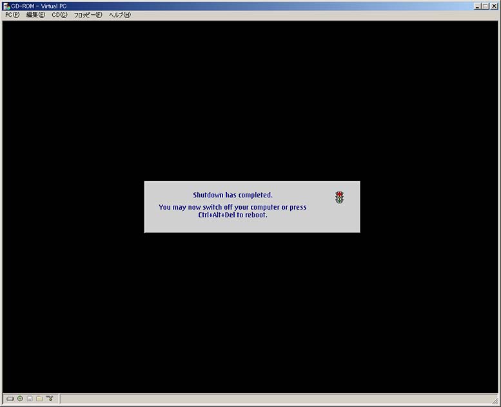The height and width of the screenshot is (407, 501).
Task: Click the "Shutdown has completed." text
Action: pyautogui.click(x=233, y=195)
